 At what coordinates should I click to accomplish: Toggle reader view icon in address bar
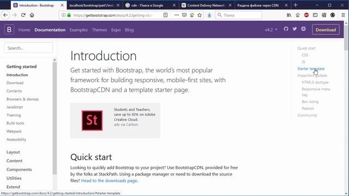(x=165, y=15)
